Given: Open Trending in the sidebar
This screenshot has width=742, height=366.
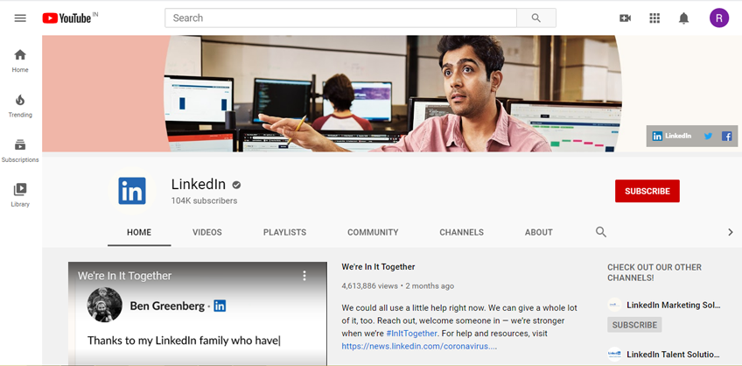Looking at the screenshot, I should coord(20,106).
